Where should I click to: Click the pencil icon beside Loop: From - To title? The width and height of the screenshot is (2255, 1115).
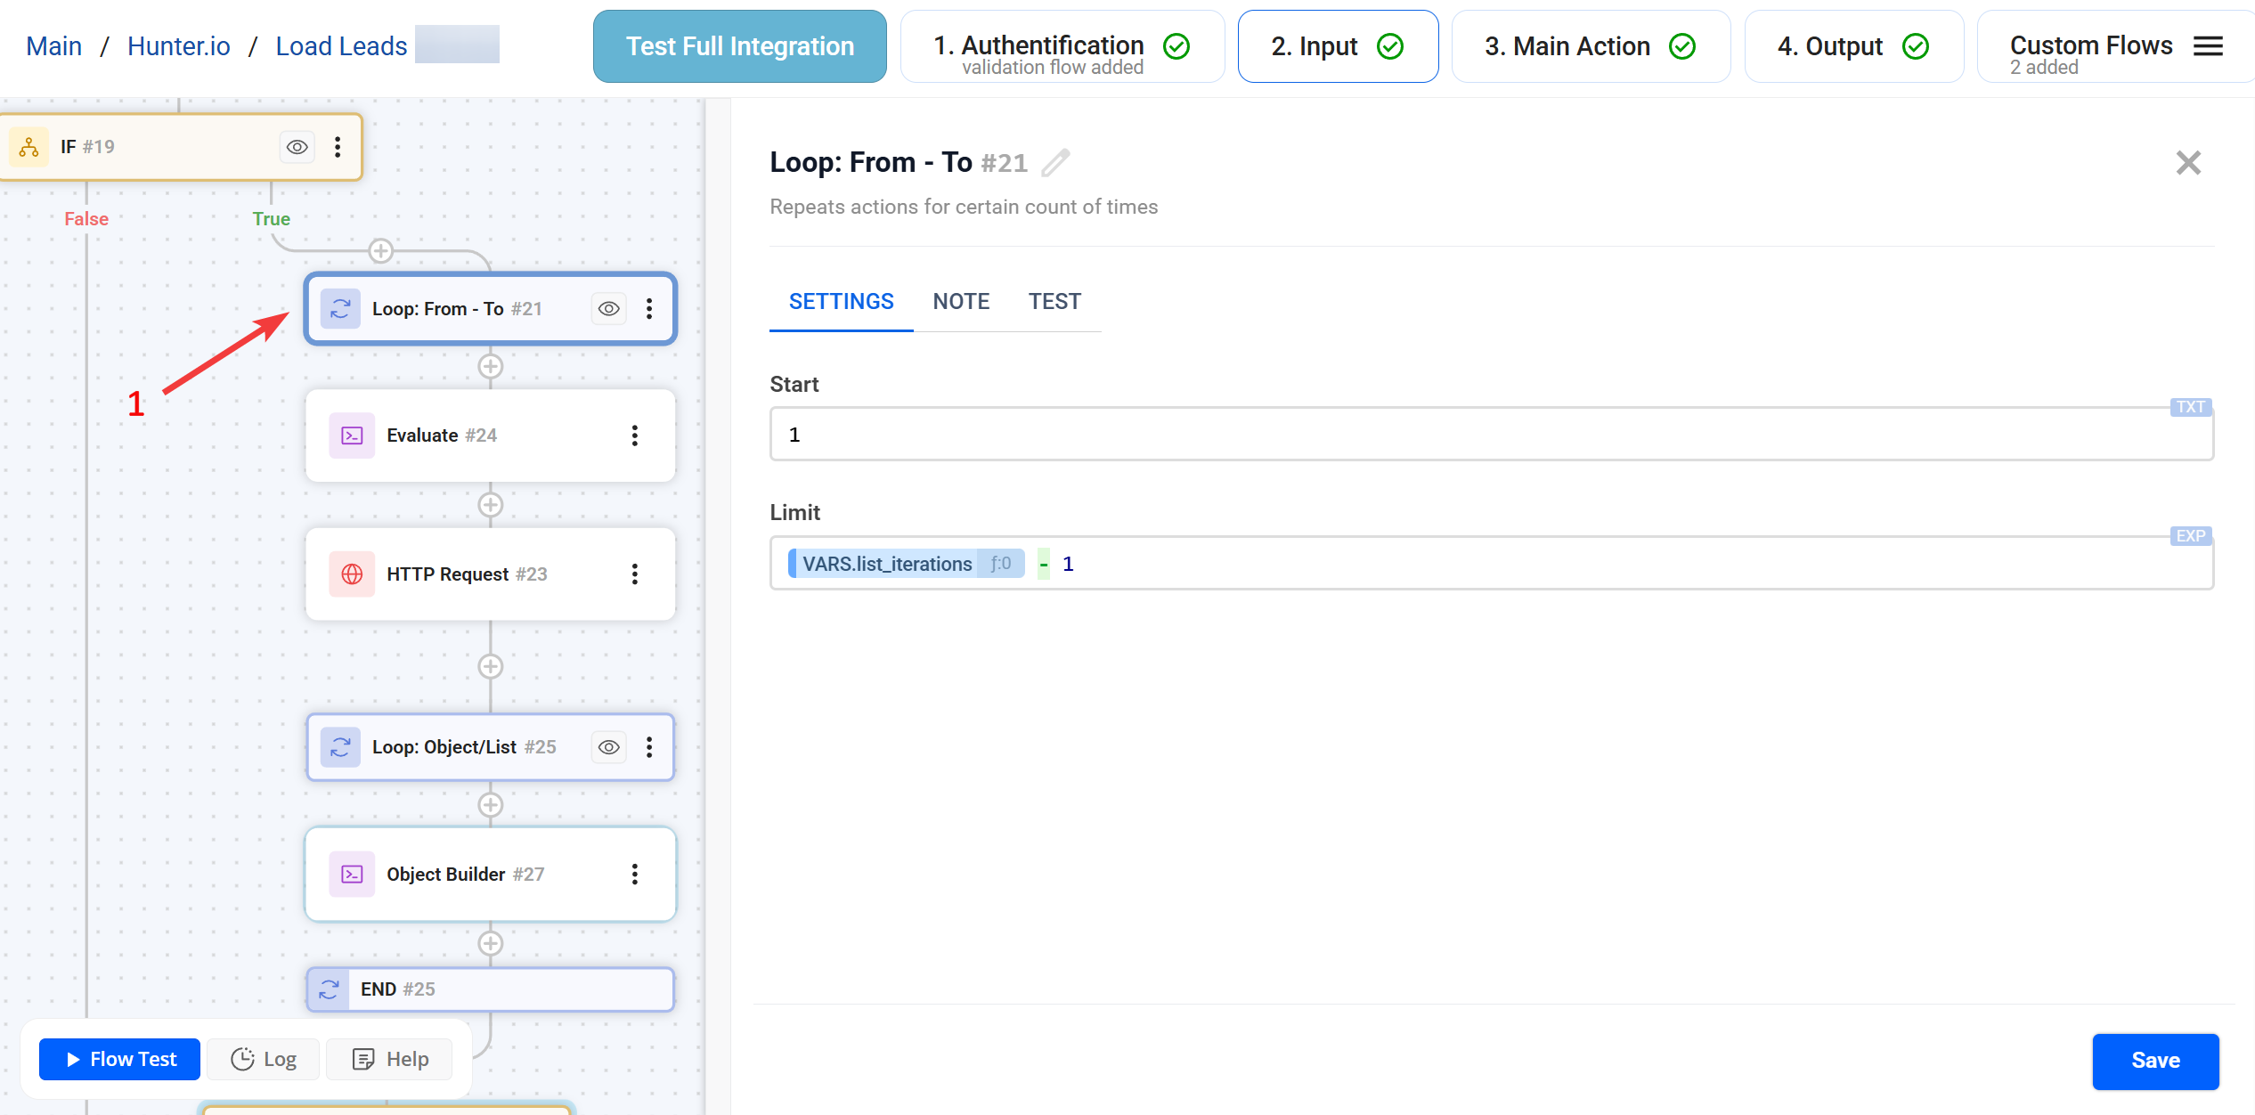[1056, 162]
